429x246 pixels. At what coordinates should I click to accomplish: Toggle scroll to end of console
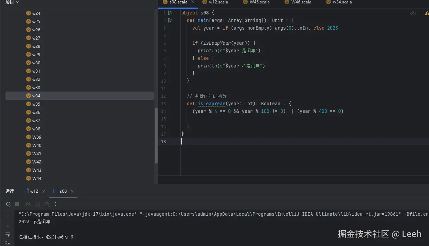(x=8, y=243)
